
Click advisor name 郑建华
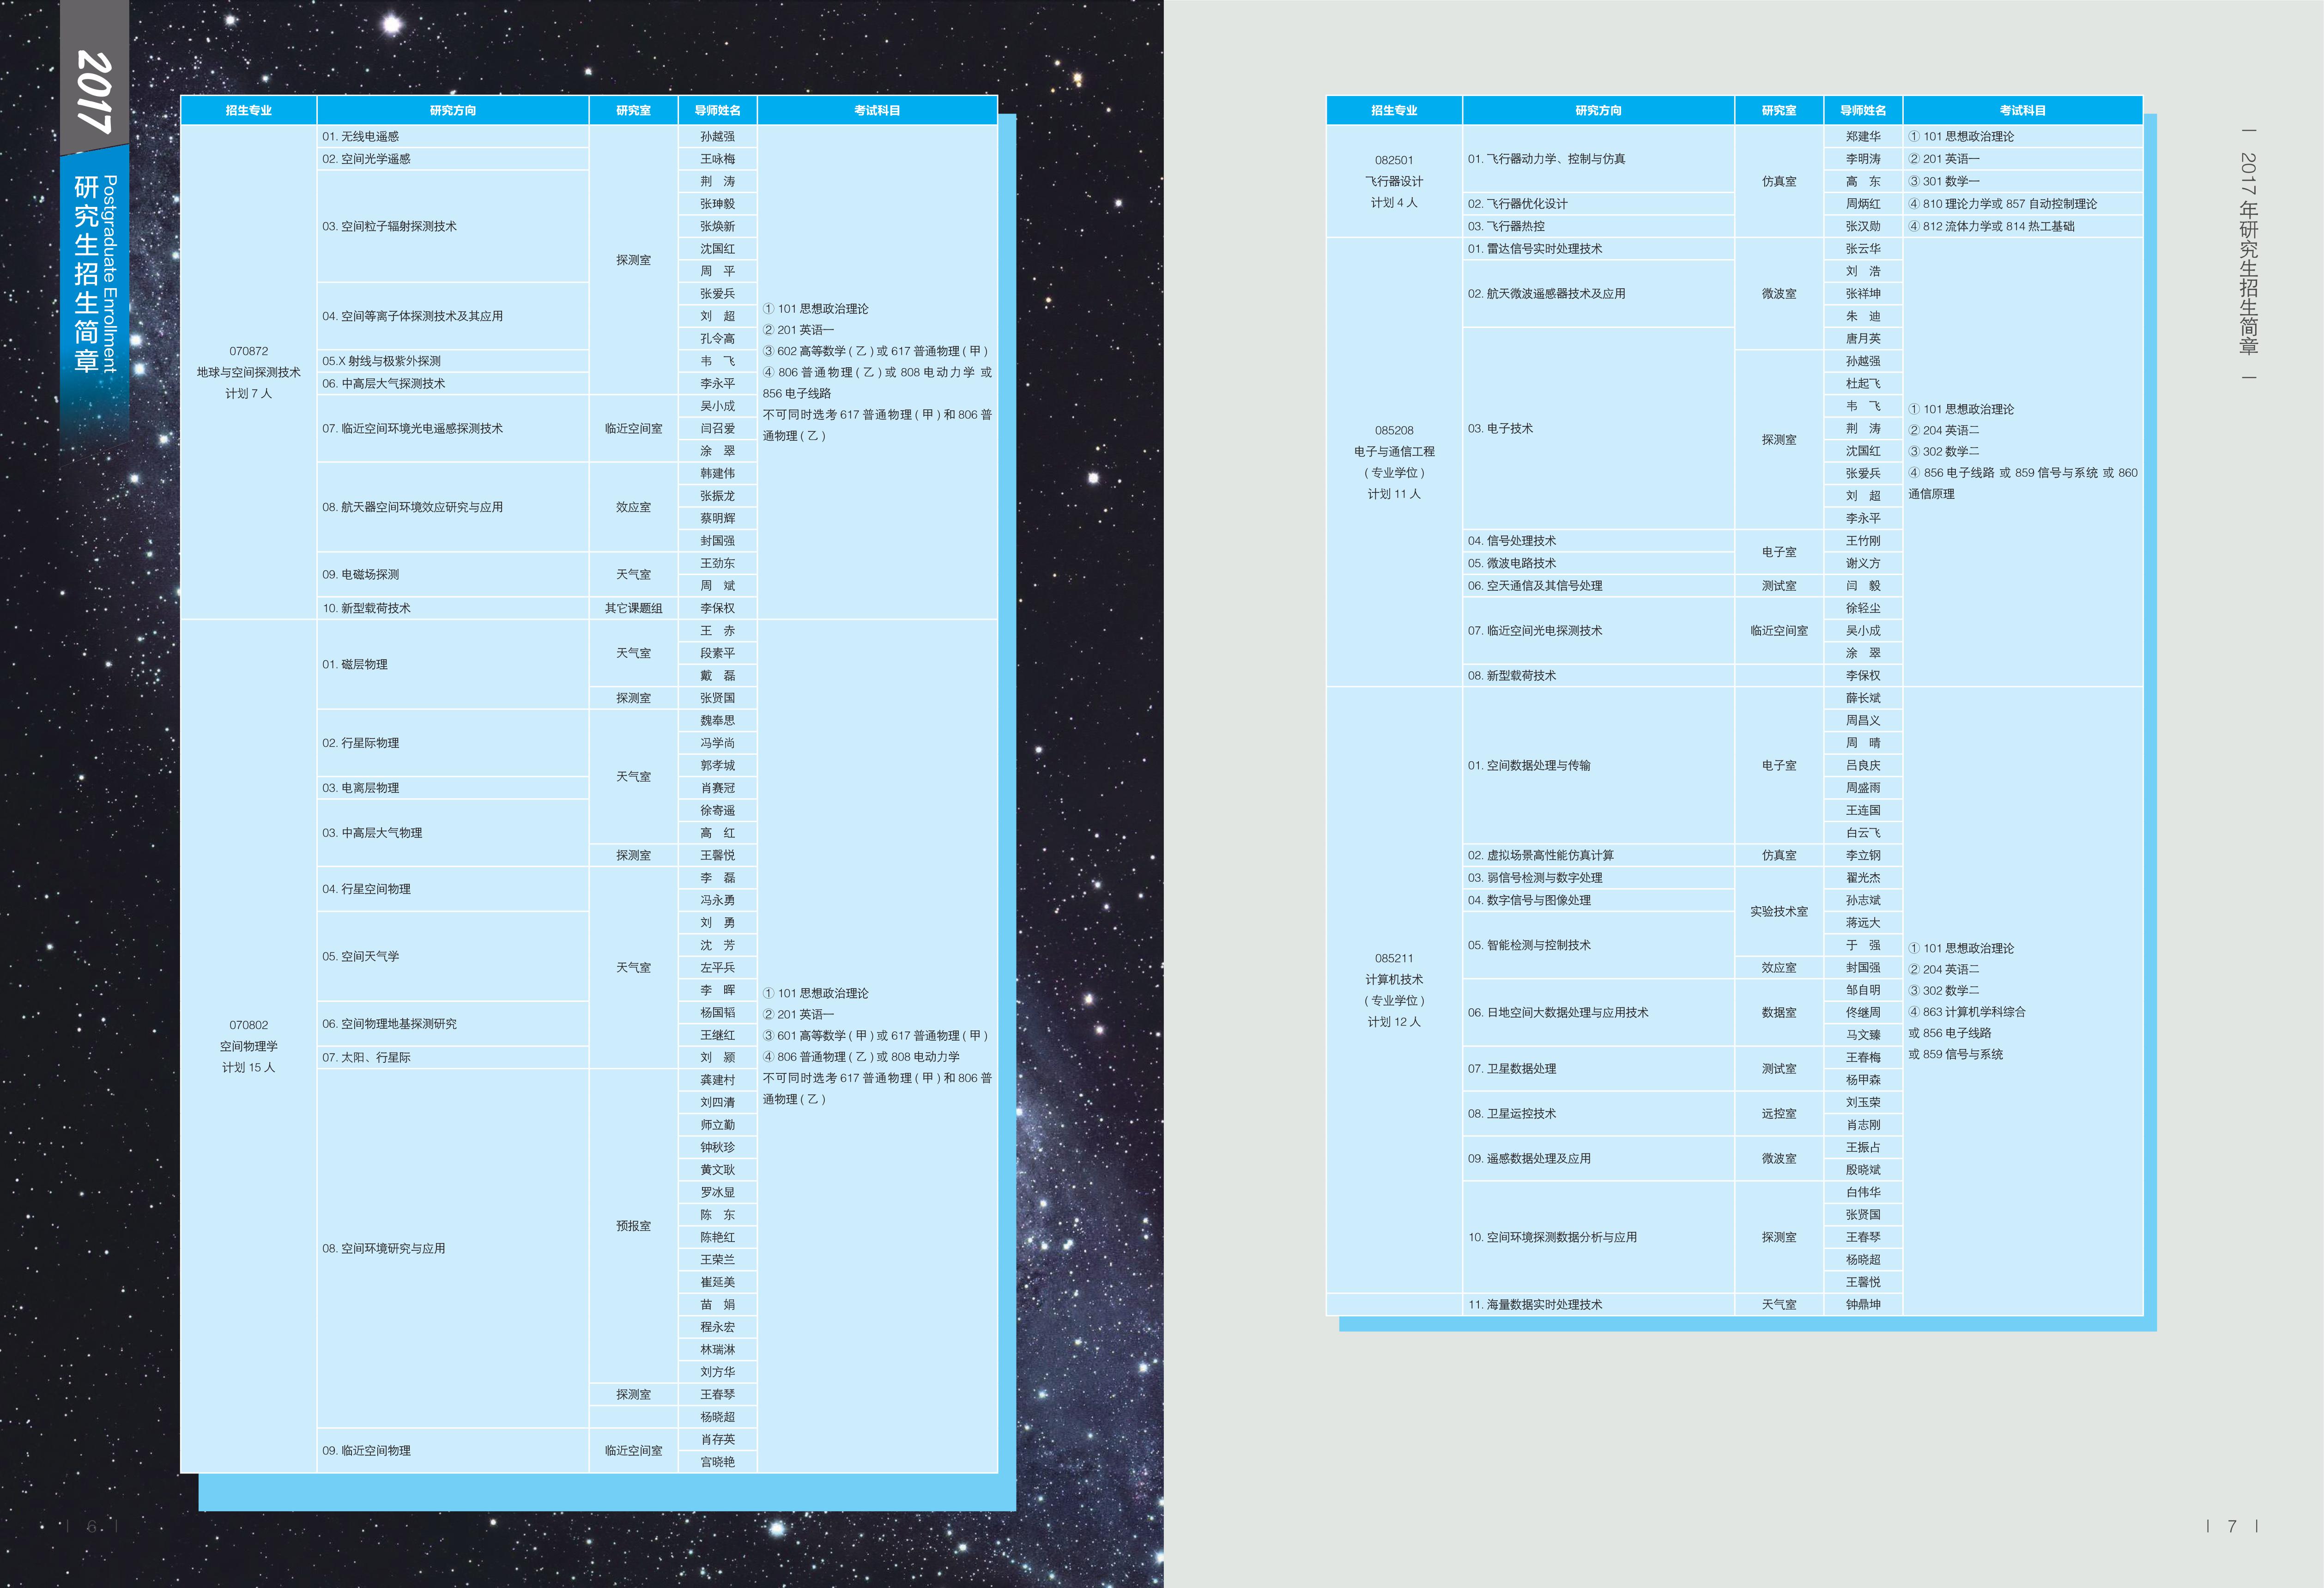1862,136
